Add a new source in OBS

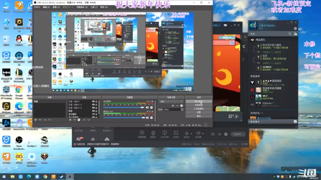[70, 120]
